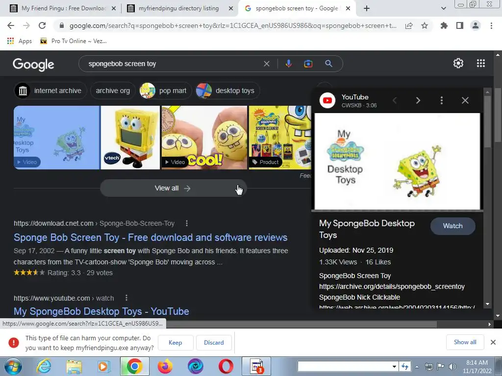Click the Watch button

pyautogui.click(x=452, y=226)
